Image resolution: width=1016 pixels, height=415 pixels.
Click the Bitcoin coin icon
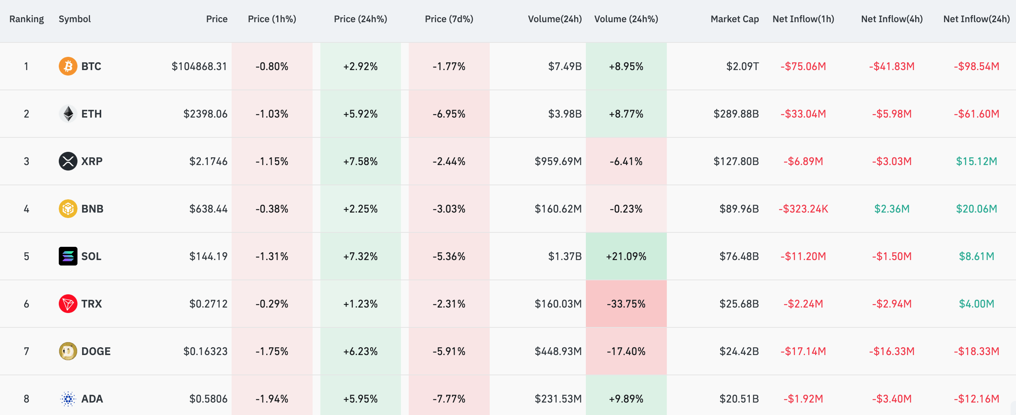click(68, 66)
